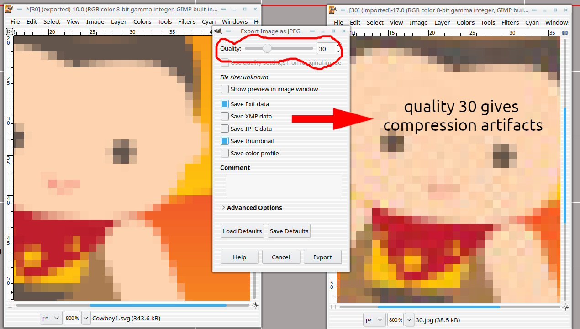The width and height of the screenshot is (580, 329).
Task: Open the Select menu in the exported window
Action: coord(52,21)
